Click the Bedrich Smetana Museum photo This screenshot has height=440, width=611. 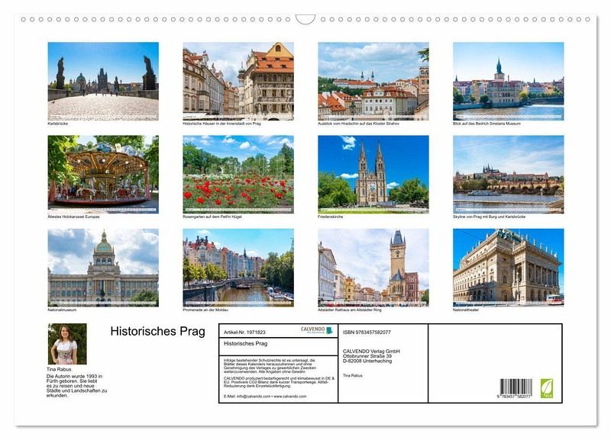pyautogui.click(x=508, y=82)
